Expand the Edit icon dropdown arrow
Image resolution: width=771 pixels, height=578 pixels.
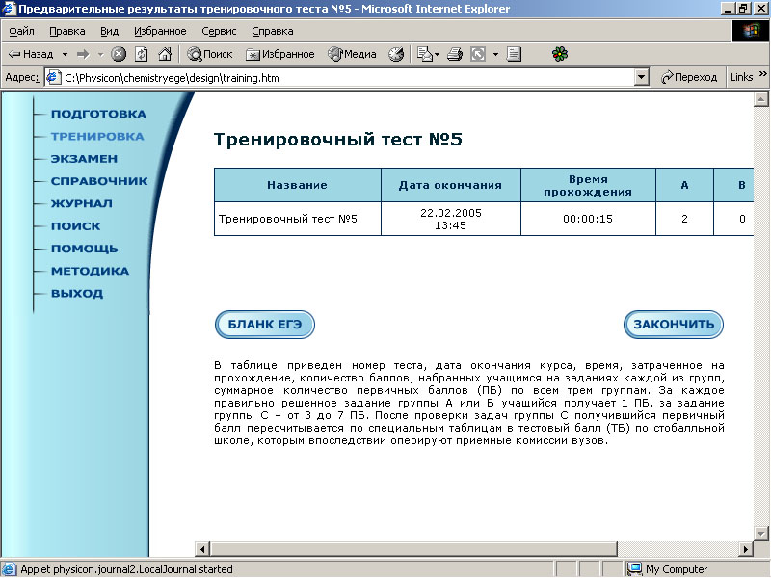[495, 54]
